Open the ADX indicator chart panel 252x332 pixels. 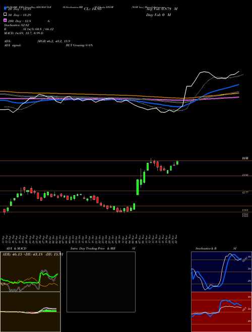[30, 272]
